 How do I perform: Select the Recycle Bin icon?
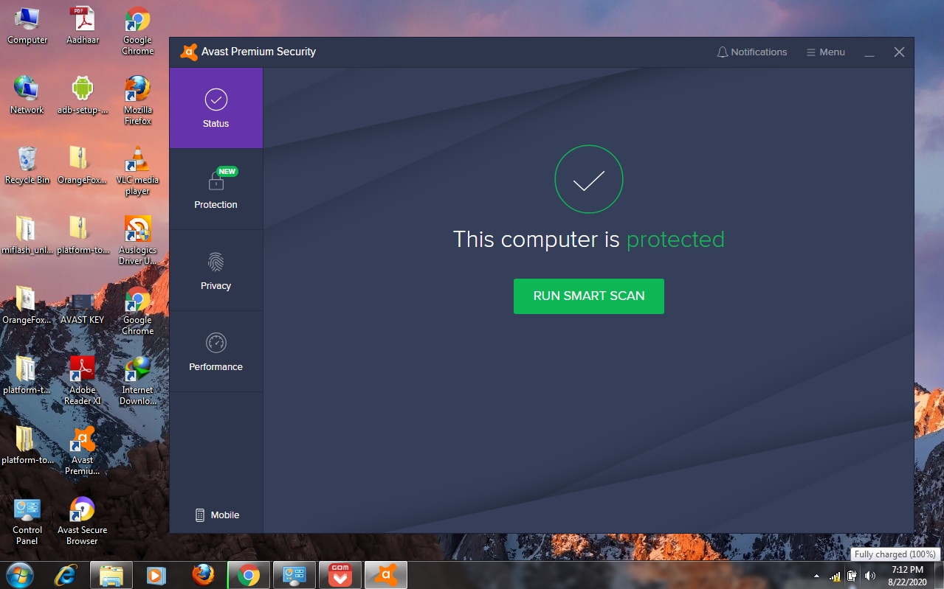[x=27, y=166]
